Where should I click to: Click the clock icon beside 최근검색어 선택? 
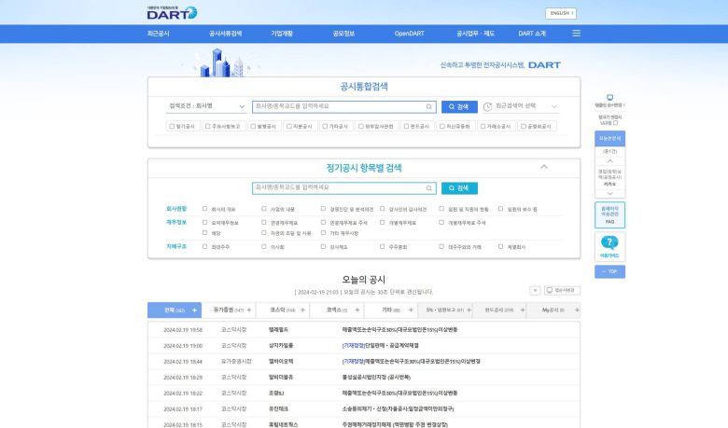(x=487, y=106)
